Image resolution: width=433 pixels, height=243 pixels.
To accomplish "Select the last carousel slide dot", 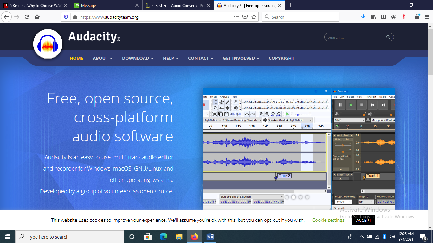I will coord(307,197).
